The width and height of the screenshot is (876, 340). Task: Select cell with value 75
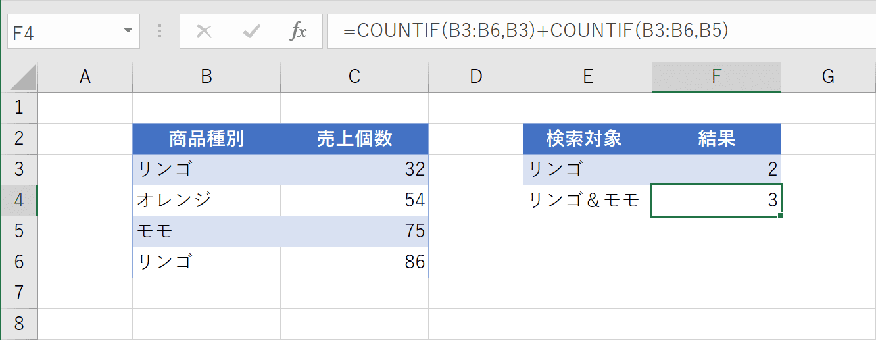[x=354, y=231]
